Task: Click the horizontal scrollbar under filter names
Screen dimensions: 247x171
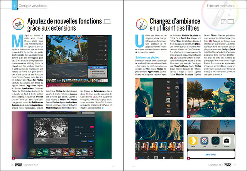Action: (x=46, y=159)
